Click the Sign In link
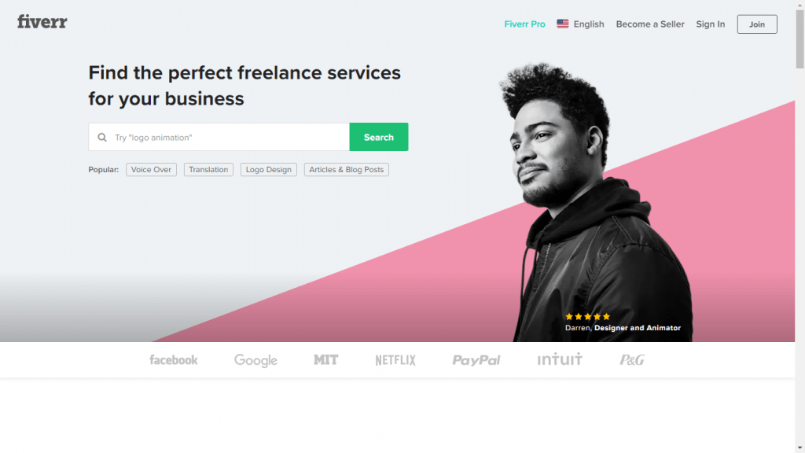The width and height of the screenshot is (805, 453). click(x=711, y=24)
